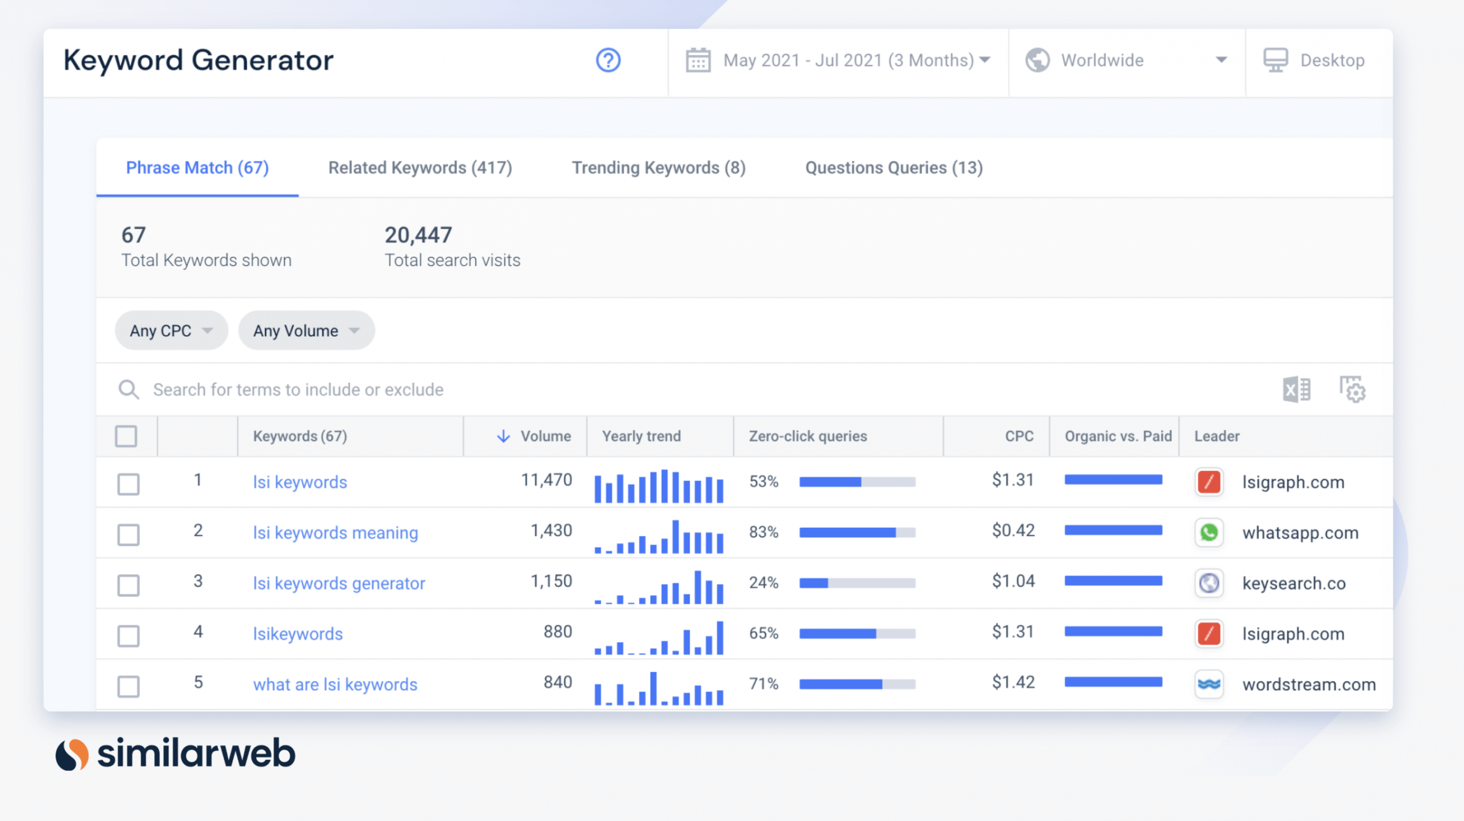This screenshot has height=821, width=1464.
Task: Switch to Trending Keywords (8) tab
Action: click(658, 168)
